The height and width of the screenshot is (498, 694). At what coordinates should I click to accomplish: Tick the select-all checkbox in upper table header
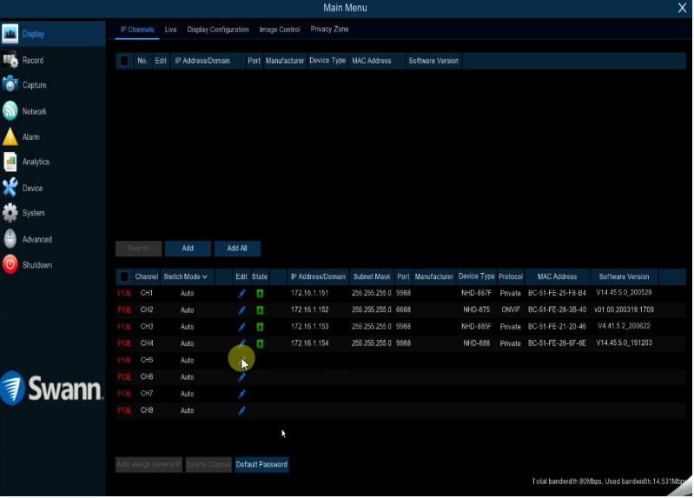(x=124, y=61)
